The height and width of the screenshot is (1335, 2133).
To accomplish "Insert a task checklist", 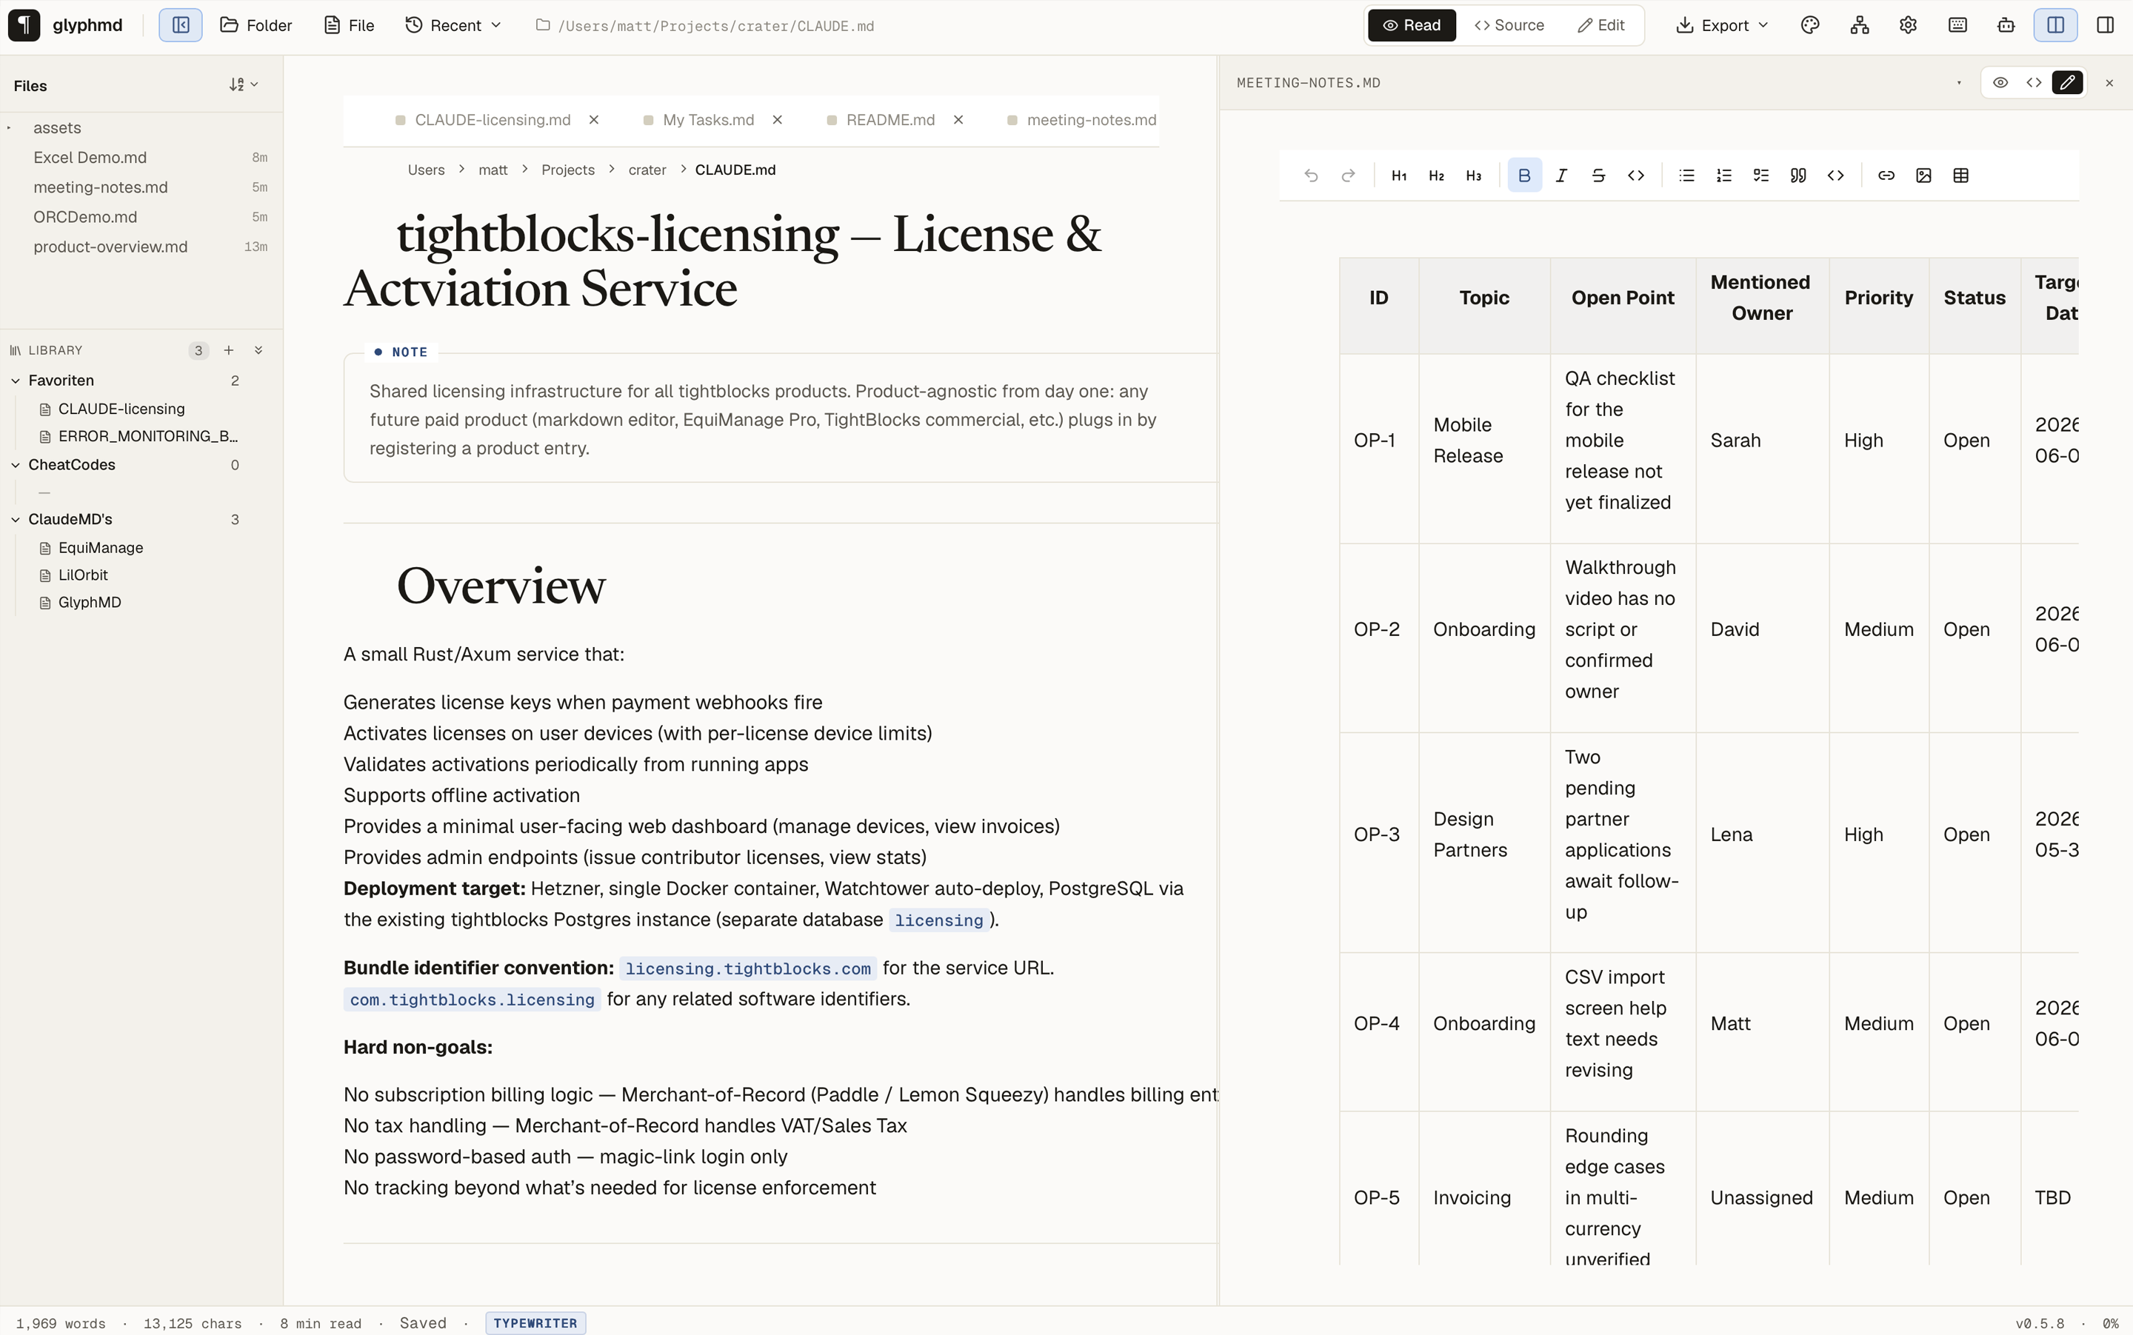I will coord(1761,175).
